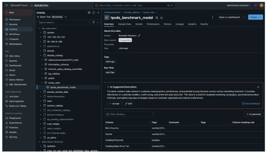Screen dimensions: 266x153
Task: Copy the table name tpcds_benchmark_model
Action: coord(157,18)
